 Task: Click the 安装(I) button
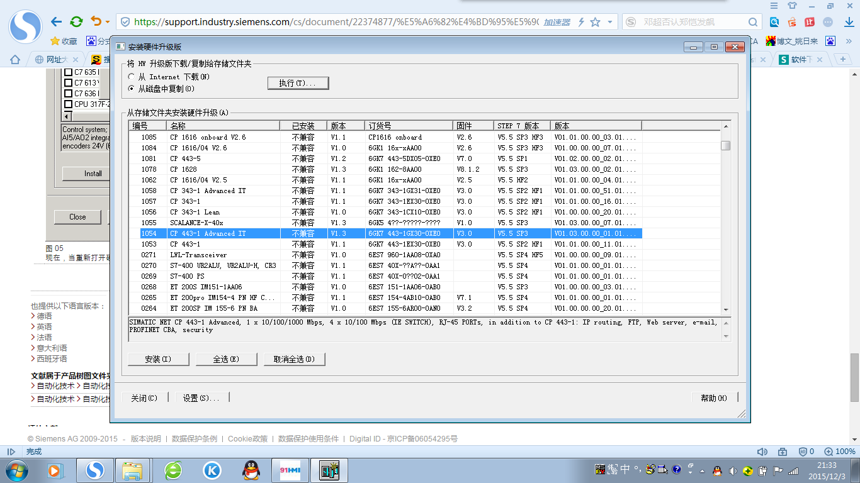[158, 359]
